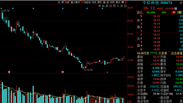183x103 pixels.
Task: Zoom in with the plus circle icon
Action: point(122,6)
